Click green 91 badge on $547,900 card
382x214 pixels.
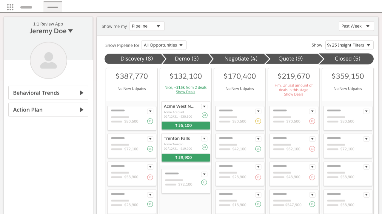[312, 204]
